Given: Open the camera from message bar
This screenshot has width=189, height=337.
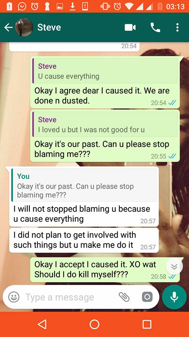Looking at the screenshot, I should coord(147,297).
